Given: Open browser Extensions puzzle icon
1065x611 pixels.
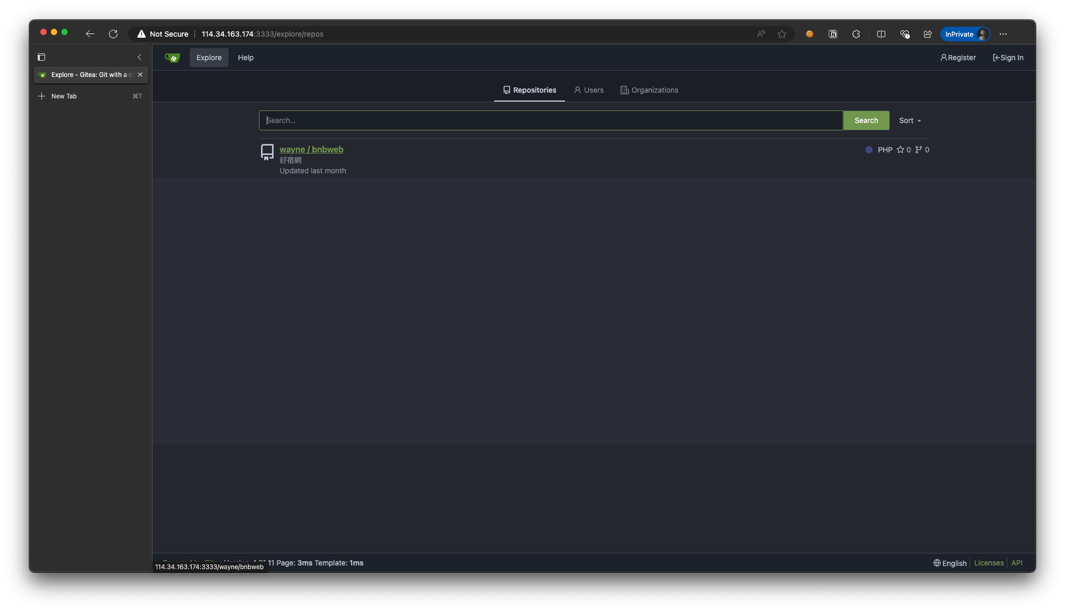Looking at the screenshot, I should click(x=856, y=34).
